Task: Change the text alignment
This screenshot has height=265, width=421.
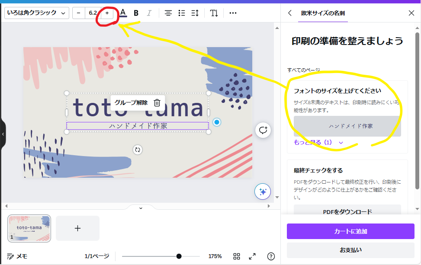Action: click(x=168, y=13)
